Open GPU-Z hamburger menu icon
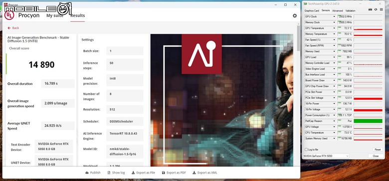 click(x=382, y=9)
